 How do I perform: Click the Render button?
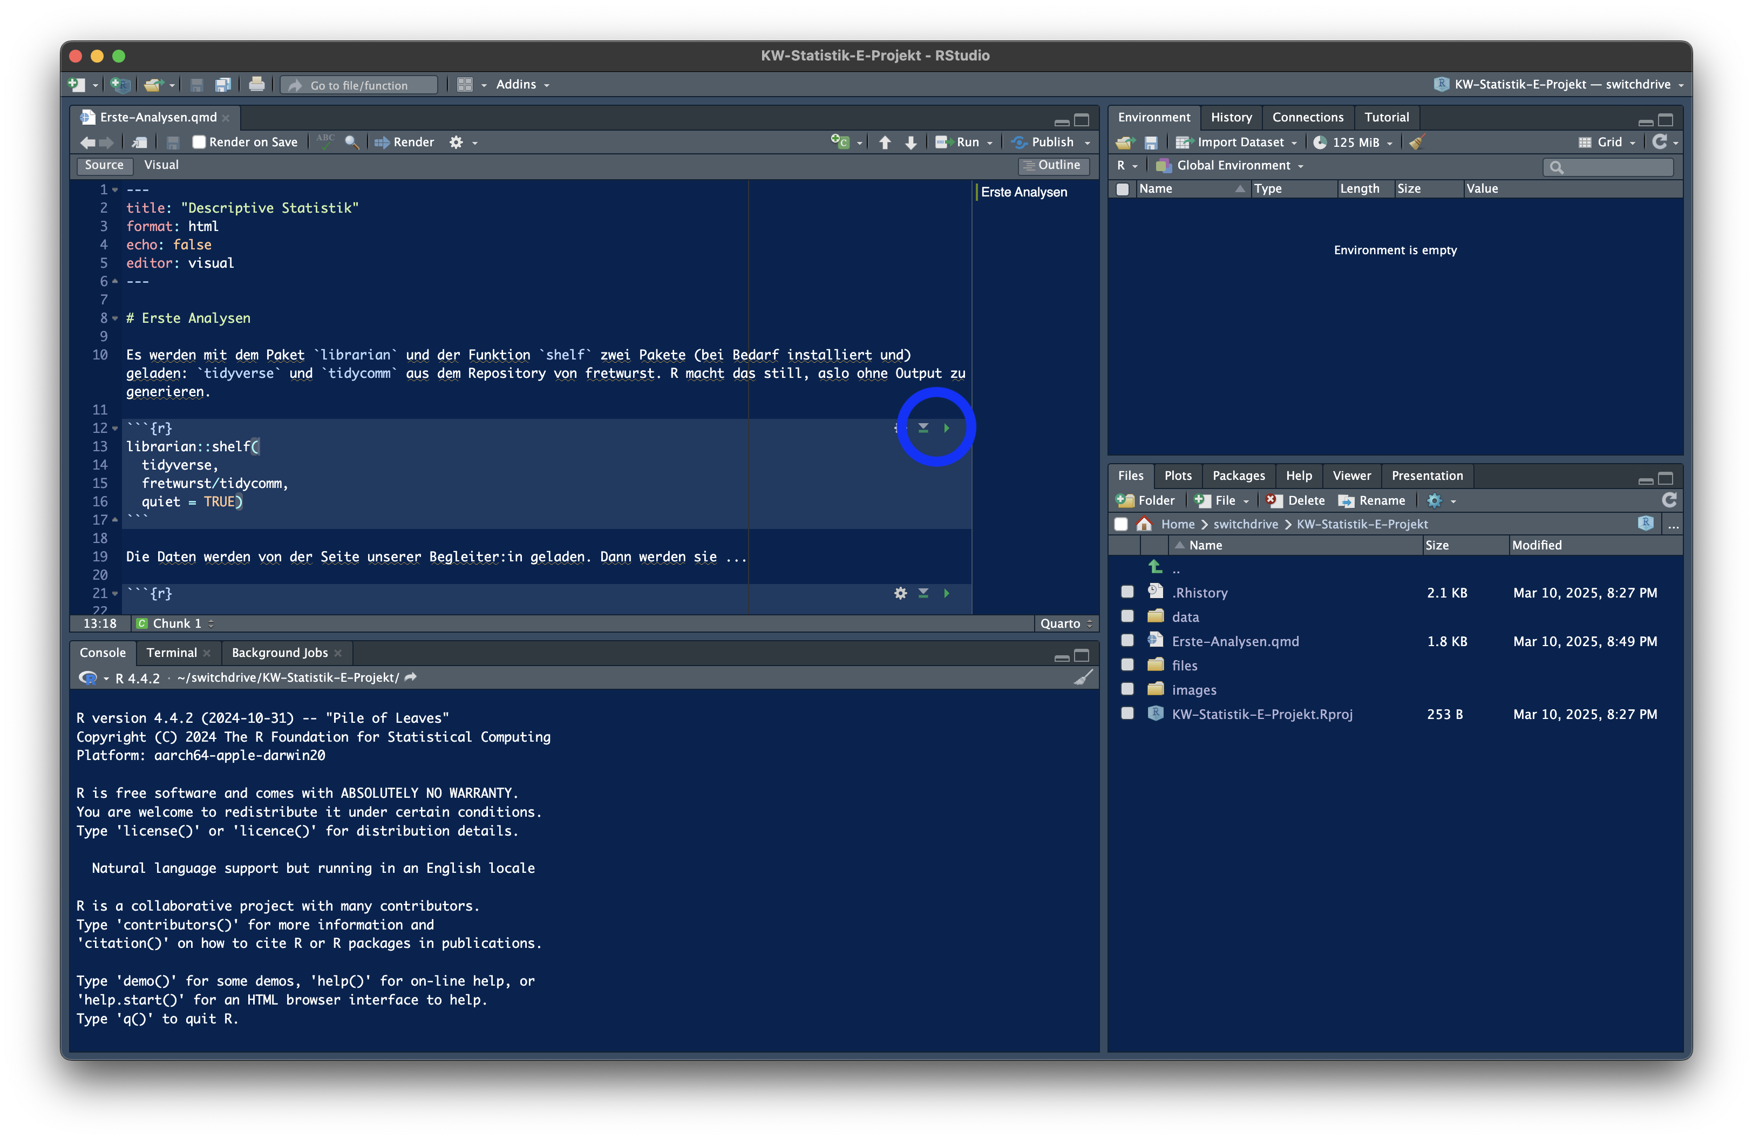(404, 142)
